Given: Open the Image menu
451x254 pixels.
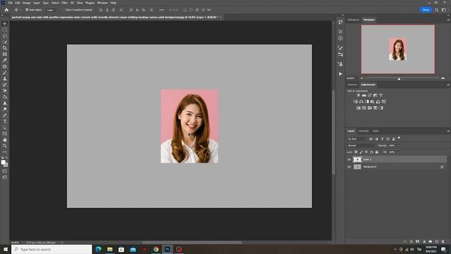Looking at the screenshot, I should [27, 3].
